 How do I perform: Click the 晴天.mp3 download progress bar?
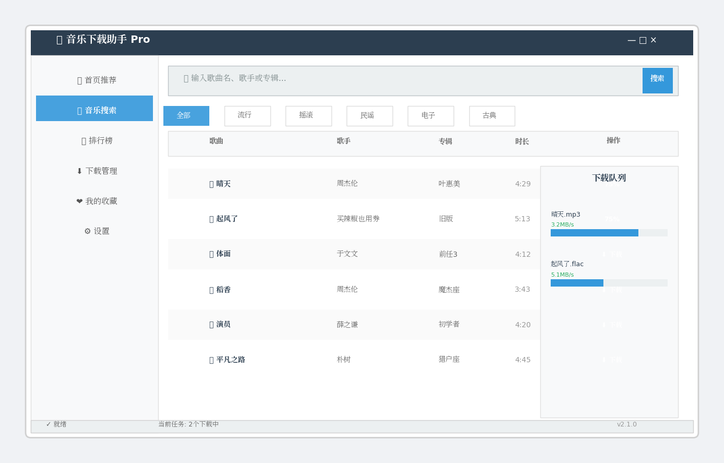click(x=609, y=232)
